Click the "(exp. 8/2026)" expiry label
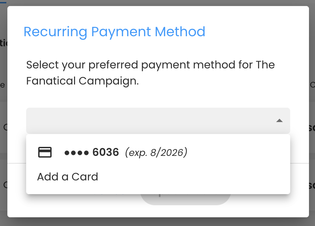This screenshot has height=226, width=315. click(156, 153)
